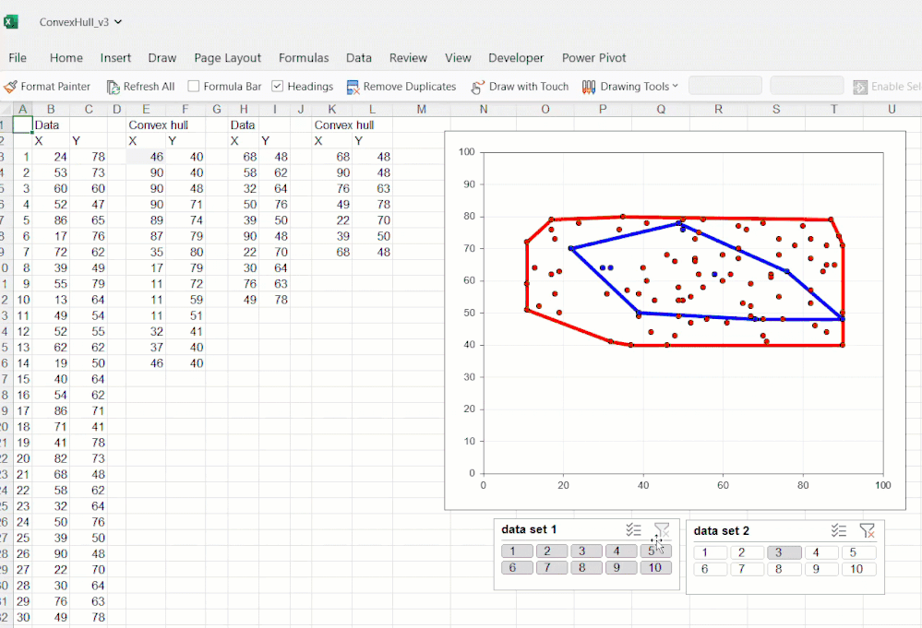This screenshot has width=922, height=628.
Task: Click cell H3 containing 68
Action: pyautogui.click(x=244, y=157)
